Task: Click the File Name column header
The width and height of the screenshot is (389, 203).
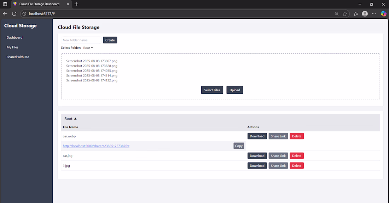Action: [x=70, y=127]
